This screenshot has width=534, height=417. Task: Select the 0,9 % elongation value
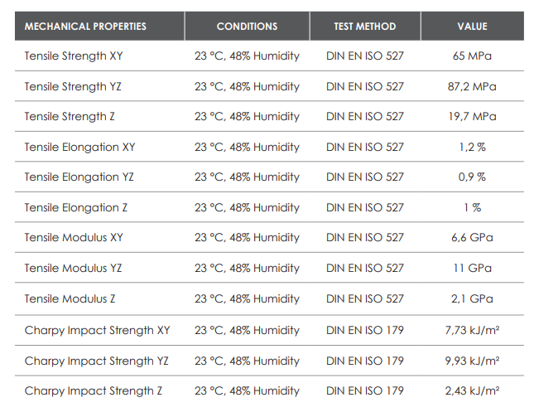(x=472, y=177)
